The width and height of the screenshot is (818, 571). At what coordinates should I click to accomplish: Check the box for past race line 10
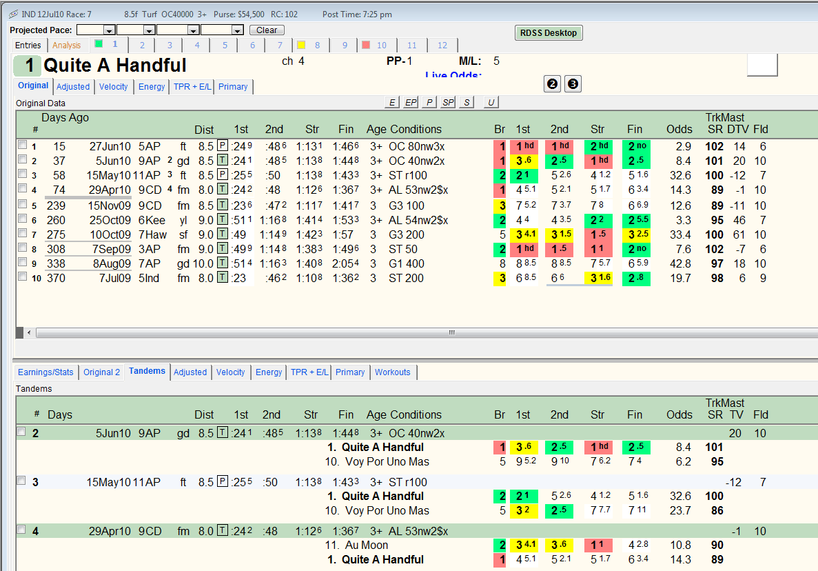click(23, 277)
